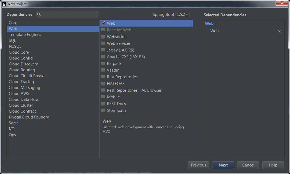Enable the Stormpath dependency
290x174 pixels.
103,110
